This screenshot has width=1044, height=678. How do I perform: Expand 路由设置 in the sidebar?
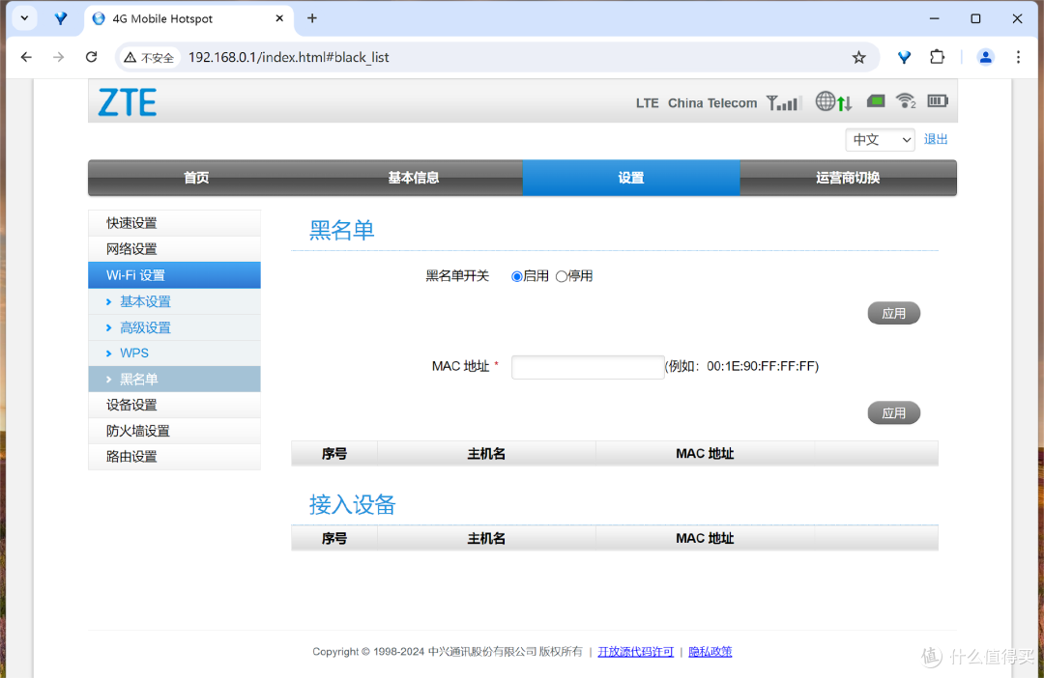point(174,457)
